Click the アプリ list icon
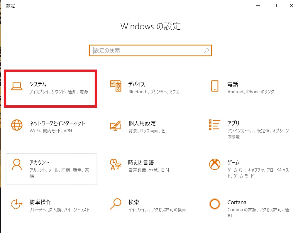298x233 pixels. point(215,125)
